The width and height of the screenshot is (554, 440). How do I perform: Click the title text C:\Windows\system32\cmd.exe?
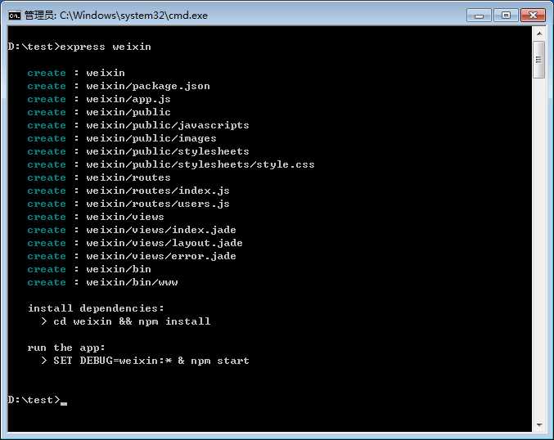[x=133, y=16]
